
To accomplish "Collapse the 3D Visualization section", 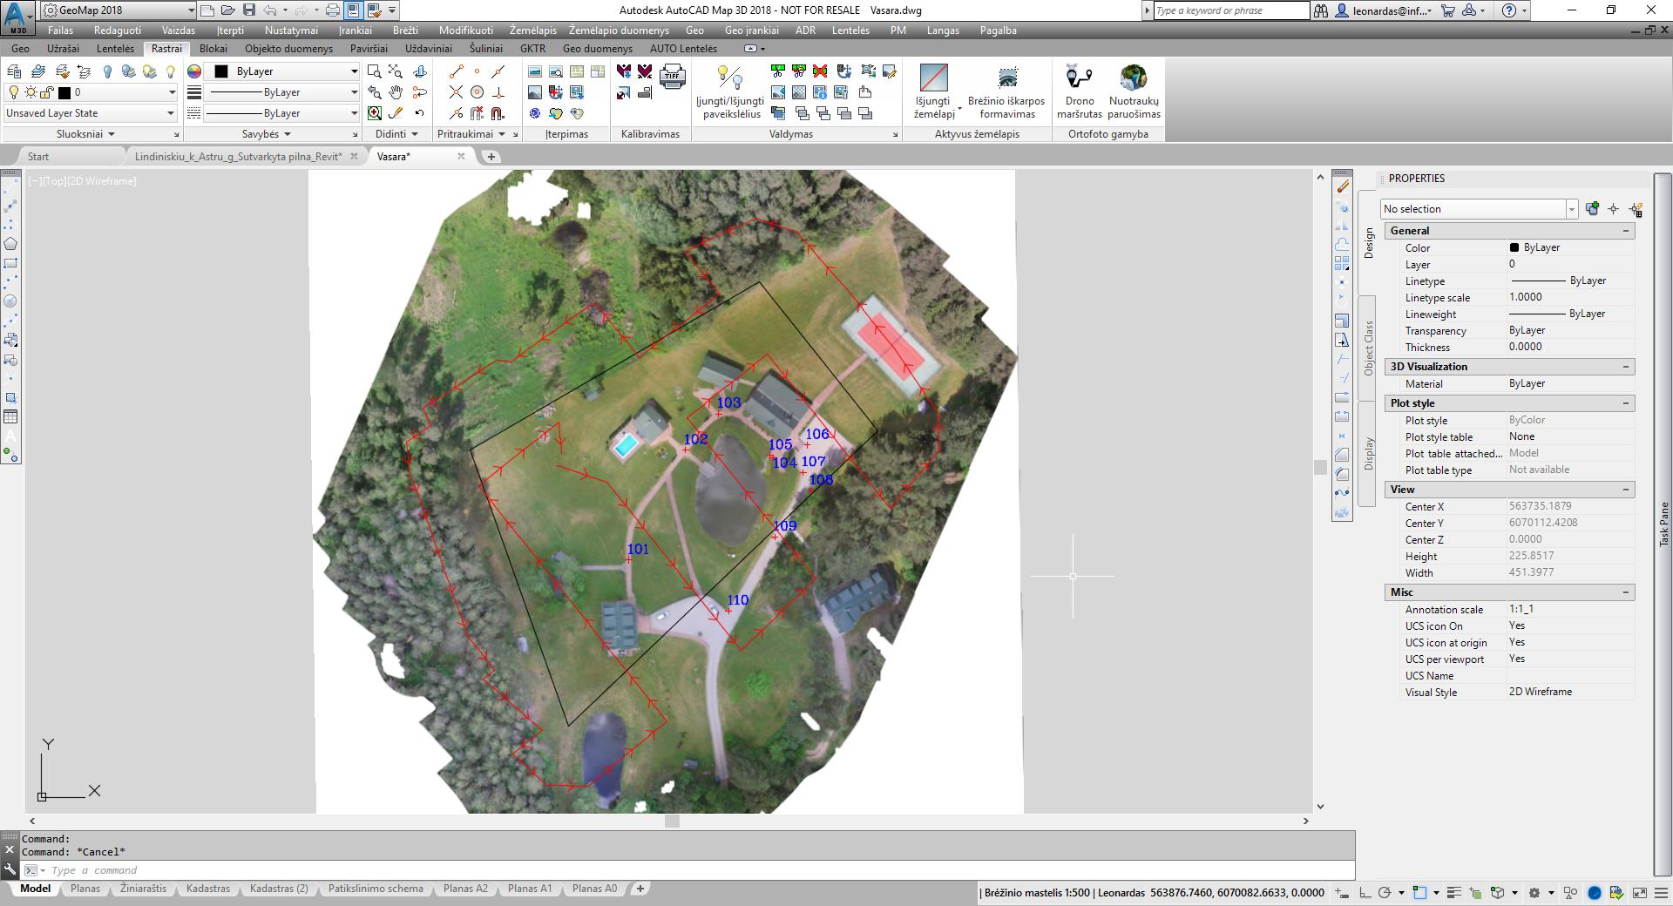I will (1625, 367).
